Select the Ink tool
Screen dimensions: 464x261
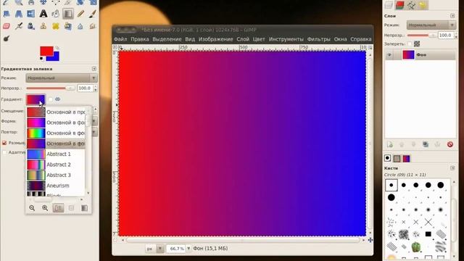pos(30,26)
